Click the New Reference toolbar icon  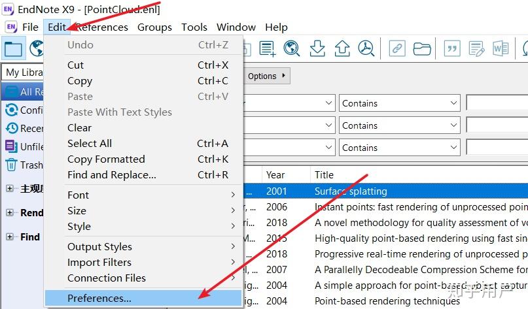tap(268, 48)
